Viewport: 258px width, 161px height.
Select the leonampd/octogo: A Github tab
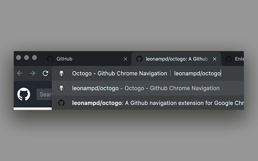176,59
